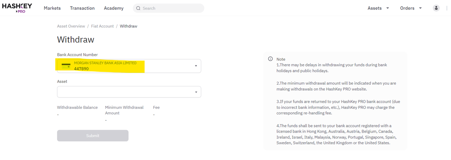Open the Asset selection dropdown

pyautogui.click(x=129, y=92)
